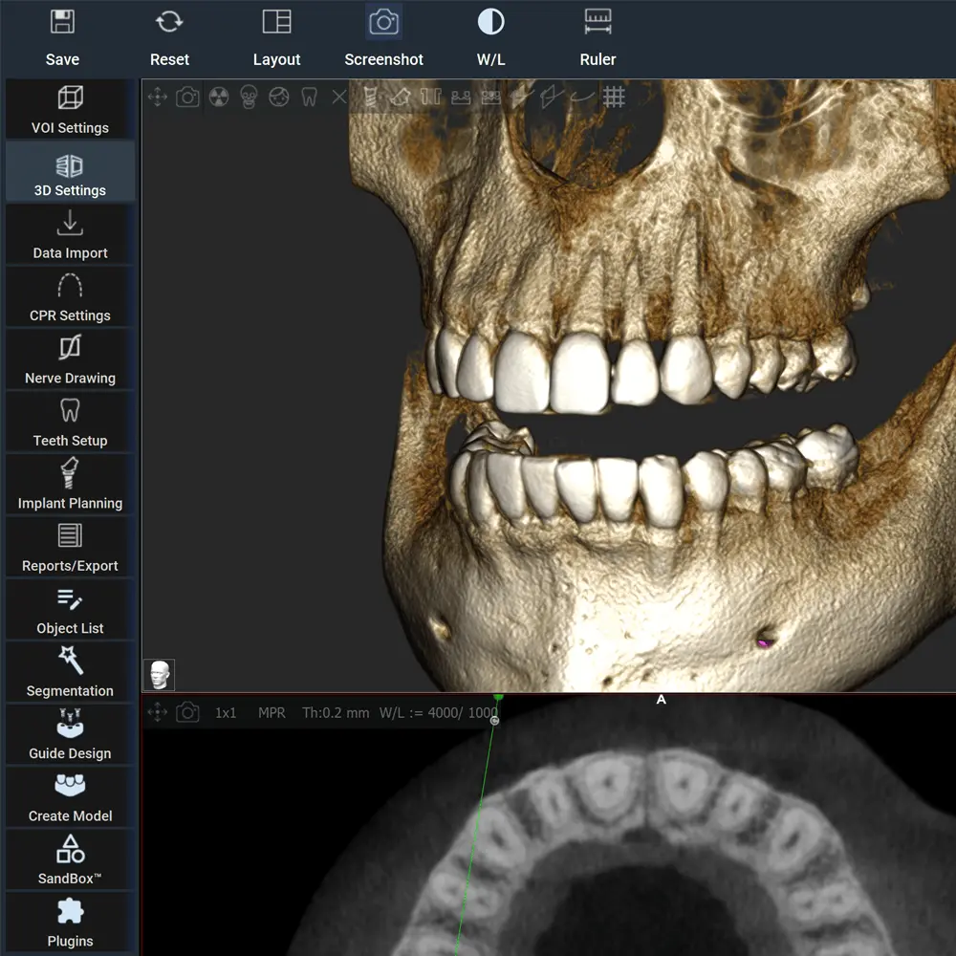This screenshot has width=956, height=956.
Task: Select the face soft-tissue rendering preset
Action: click(x=279, y=97)
